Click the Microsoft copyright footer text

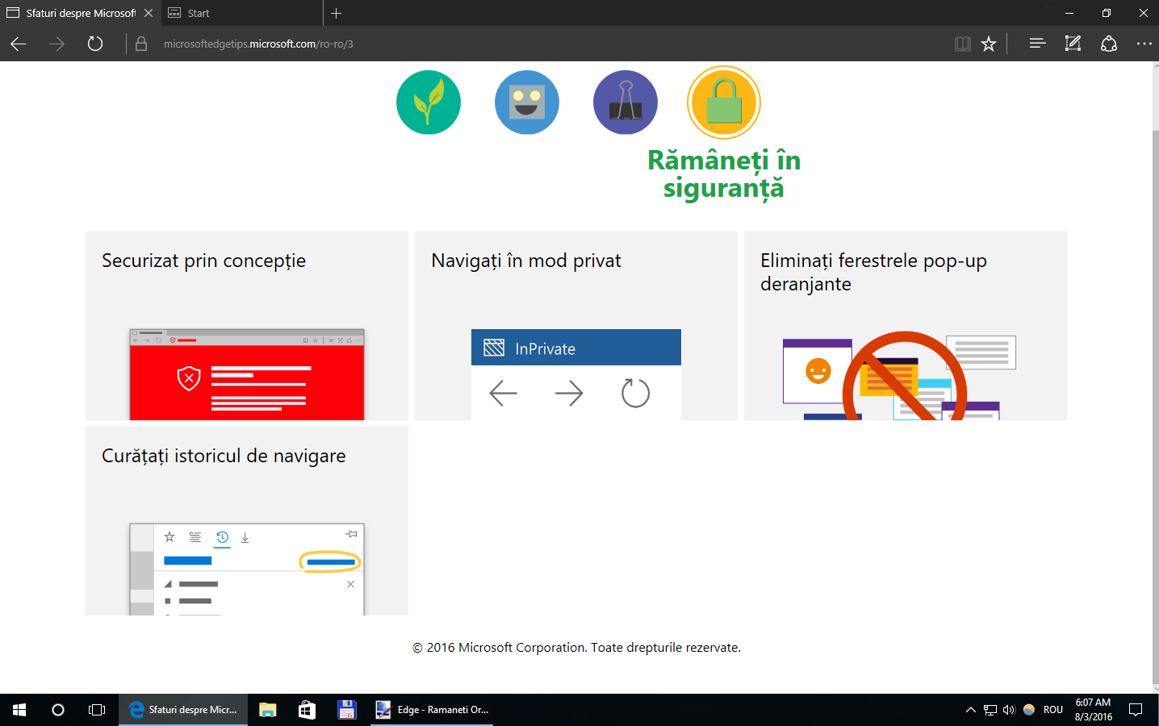coord(576,647)
